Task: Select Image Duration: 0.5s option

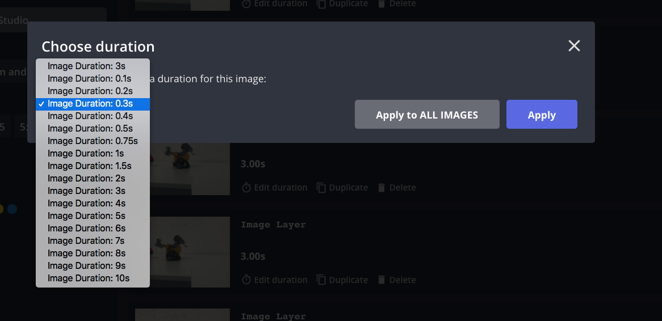Action: [93, 129]
